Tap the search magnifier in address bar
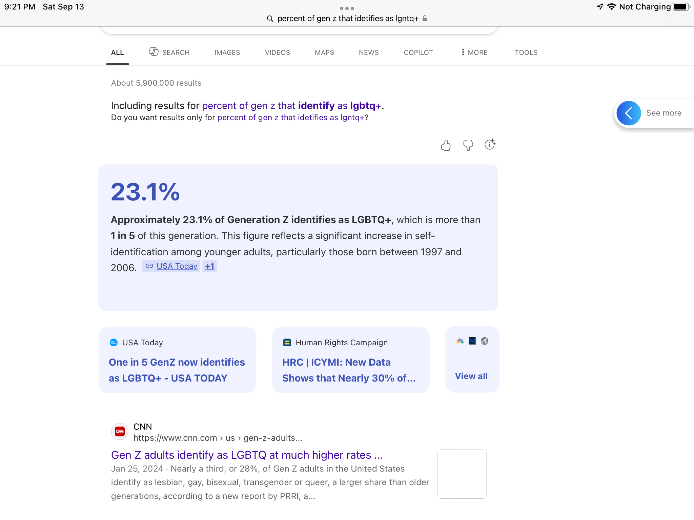 (x=270, y=19)
